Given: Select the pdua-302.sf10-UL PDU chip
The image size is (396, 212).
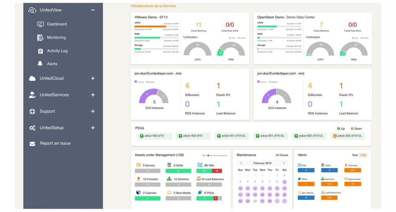Looking at the screenshot, I should [x=309, y=136].
